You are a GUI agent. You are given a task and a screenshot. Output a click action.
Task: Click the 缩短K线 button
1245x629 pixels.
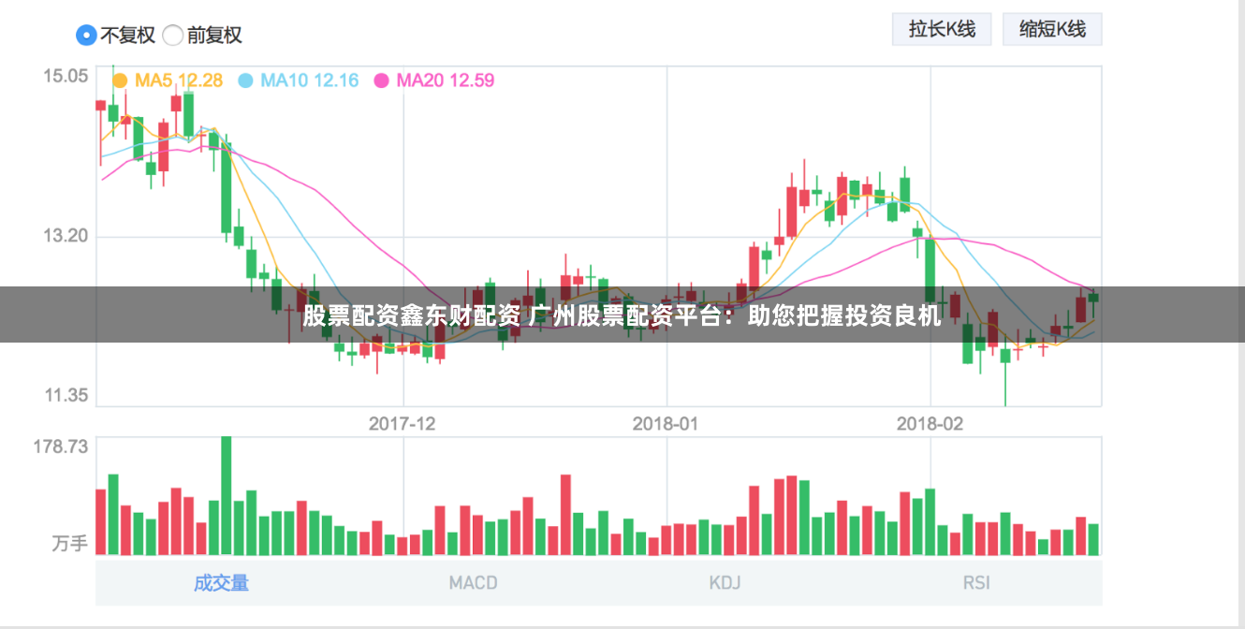point(1052,29)
